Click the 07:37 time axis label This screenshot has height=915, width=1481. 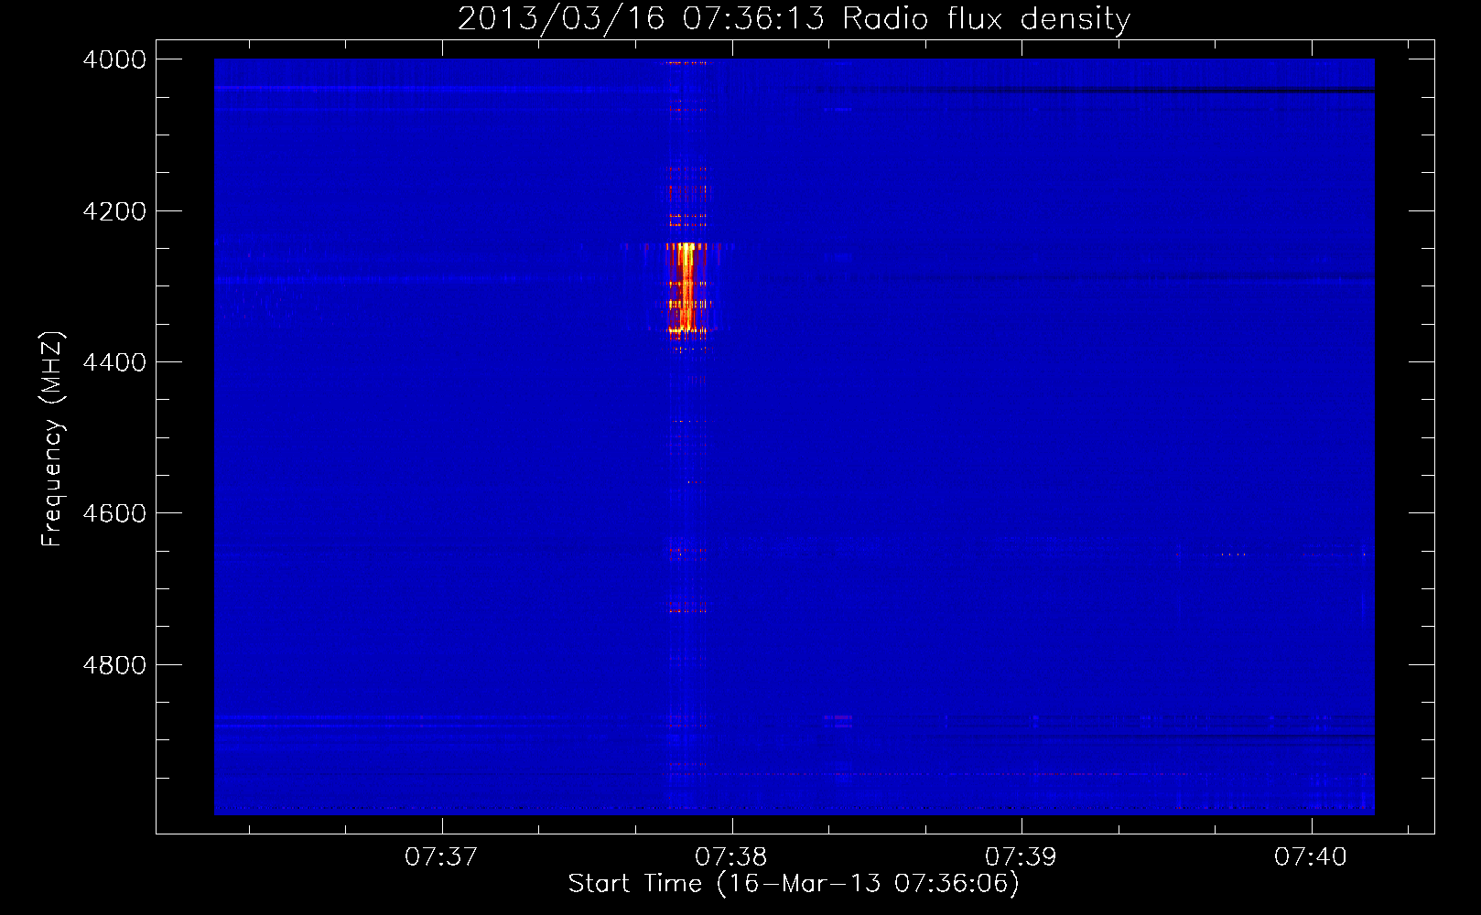(x=441, y=857)
